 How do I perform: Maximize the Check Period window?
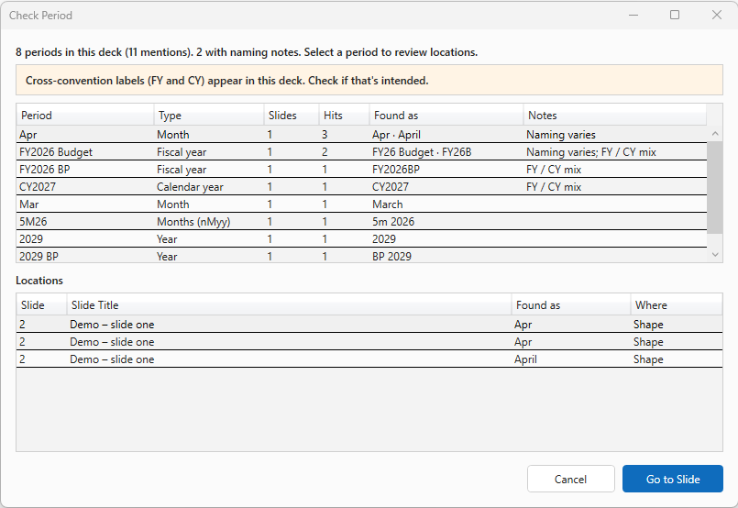(x=675, y=15)
